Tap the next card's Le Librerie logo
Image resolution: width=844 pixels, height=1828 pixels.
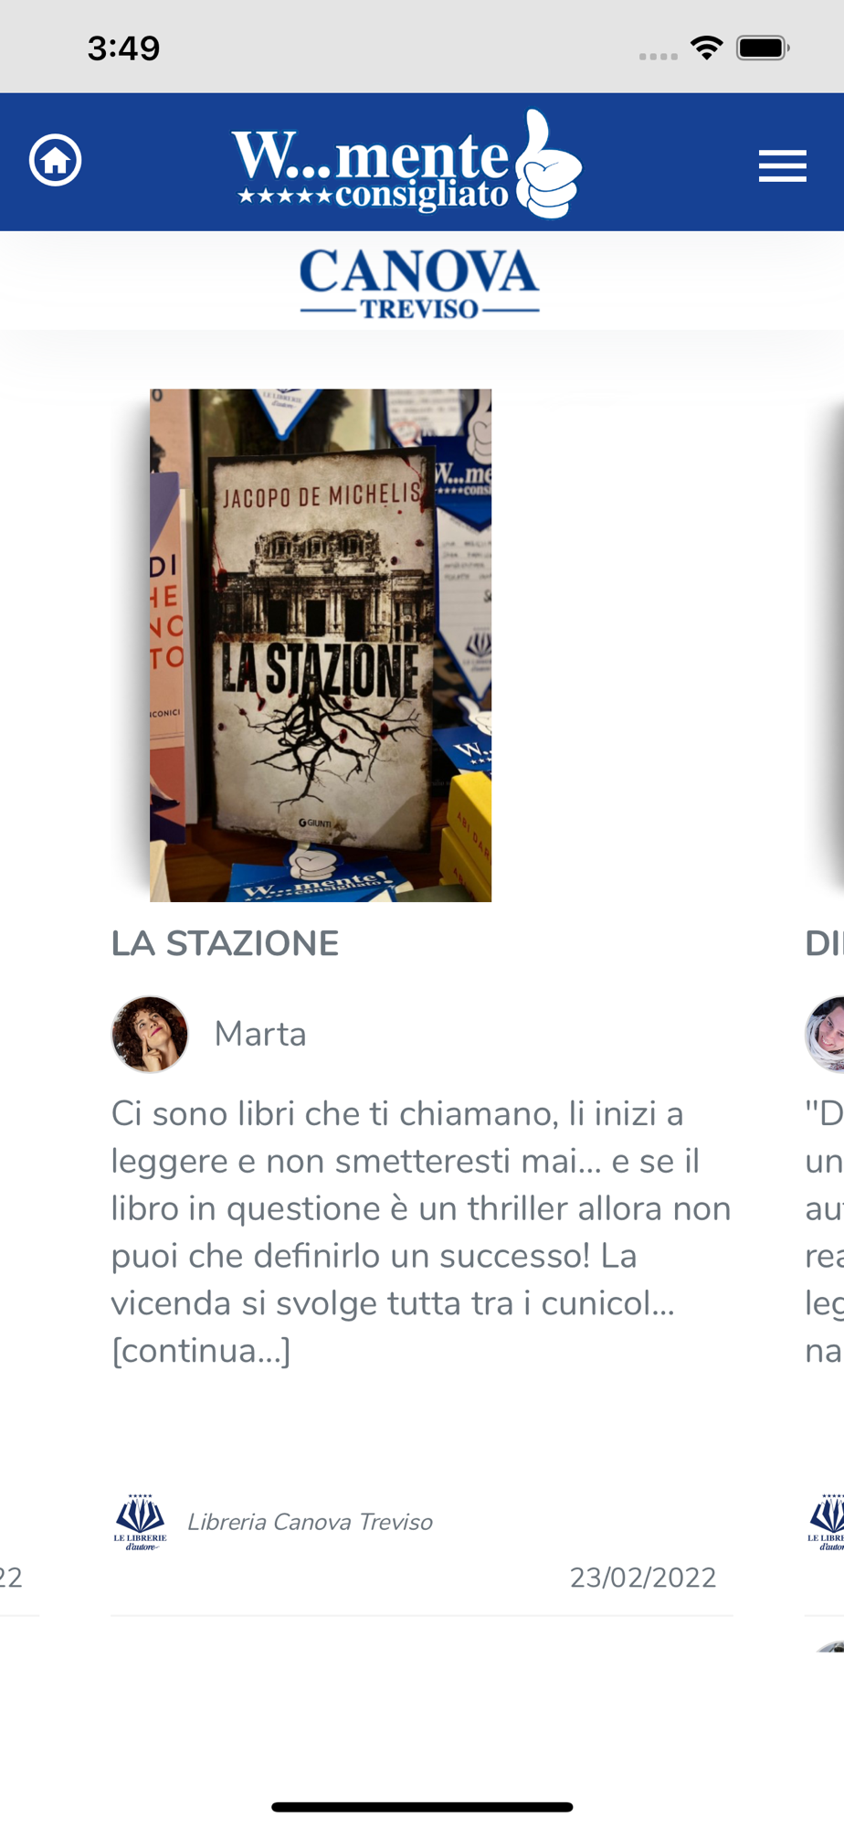point(826,1522)
